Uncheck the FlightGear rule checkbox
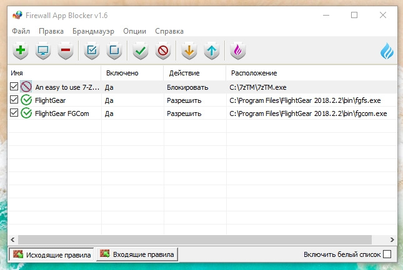Screen dimensions: 403x270 [14, 100]
